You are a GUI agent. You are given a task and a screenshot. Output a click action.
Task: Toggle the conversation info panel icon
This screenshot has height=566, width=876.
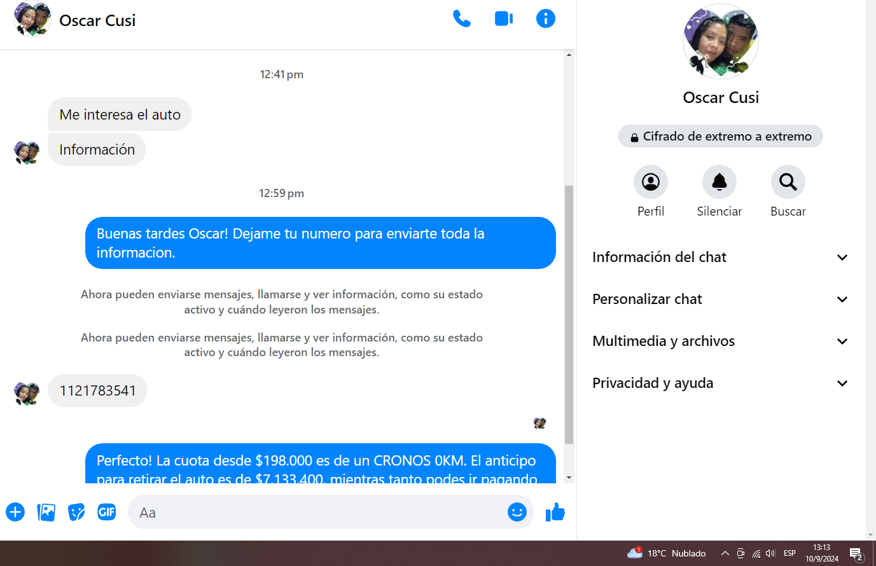[x=546, y=18]
